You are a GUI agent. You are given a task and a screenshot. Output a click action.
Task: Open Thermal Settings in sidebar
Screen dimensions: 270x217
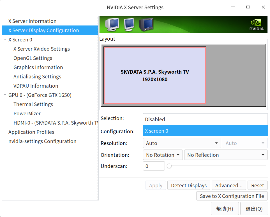[x=33, y=104]
